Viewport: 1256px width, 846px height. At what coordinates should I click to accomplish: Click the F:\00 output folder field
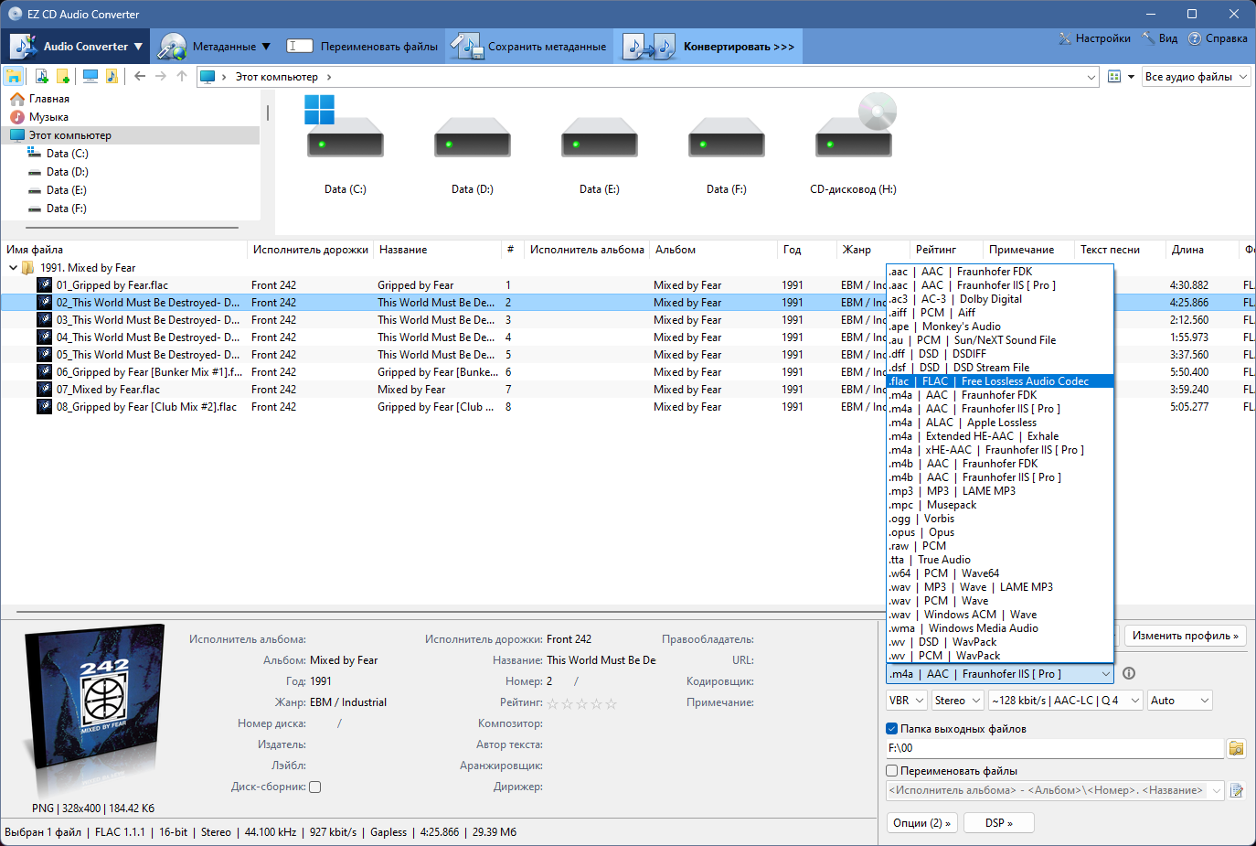click(x=1055, y=748)
